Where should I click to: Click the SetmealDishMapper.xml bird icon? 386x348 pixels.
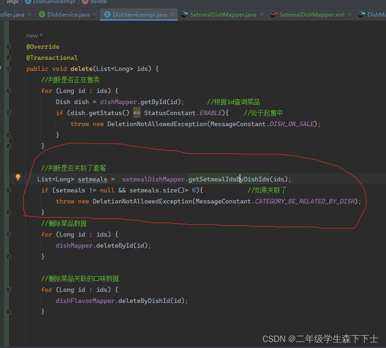274,15
